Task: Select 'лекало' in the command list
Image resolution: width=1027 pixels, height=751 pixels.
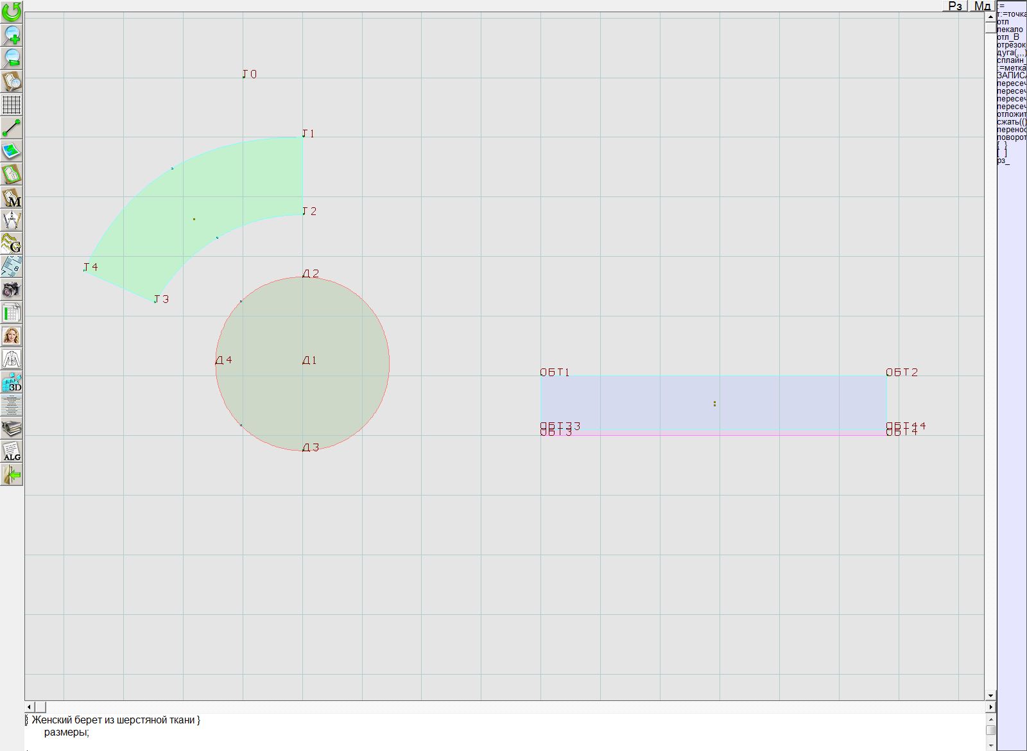Action: 1010,30
